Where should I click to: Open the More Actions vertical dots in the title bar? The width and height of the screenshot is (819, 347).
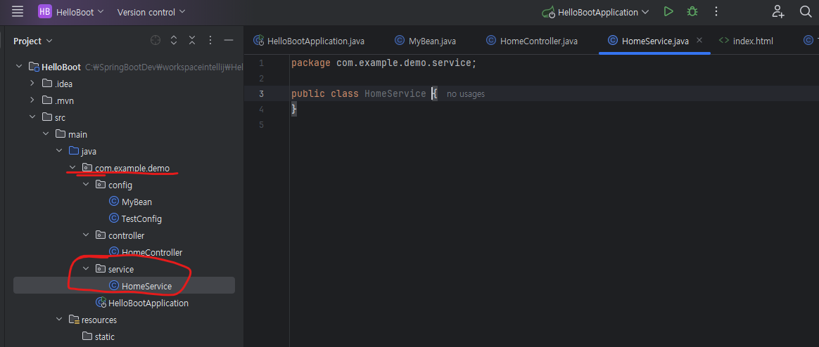coord(716,11)
